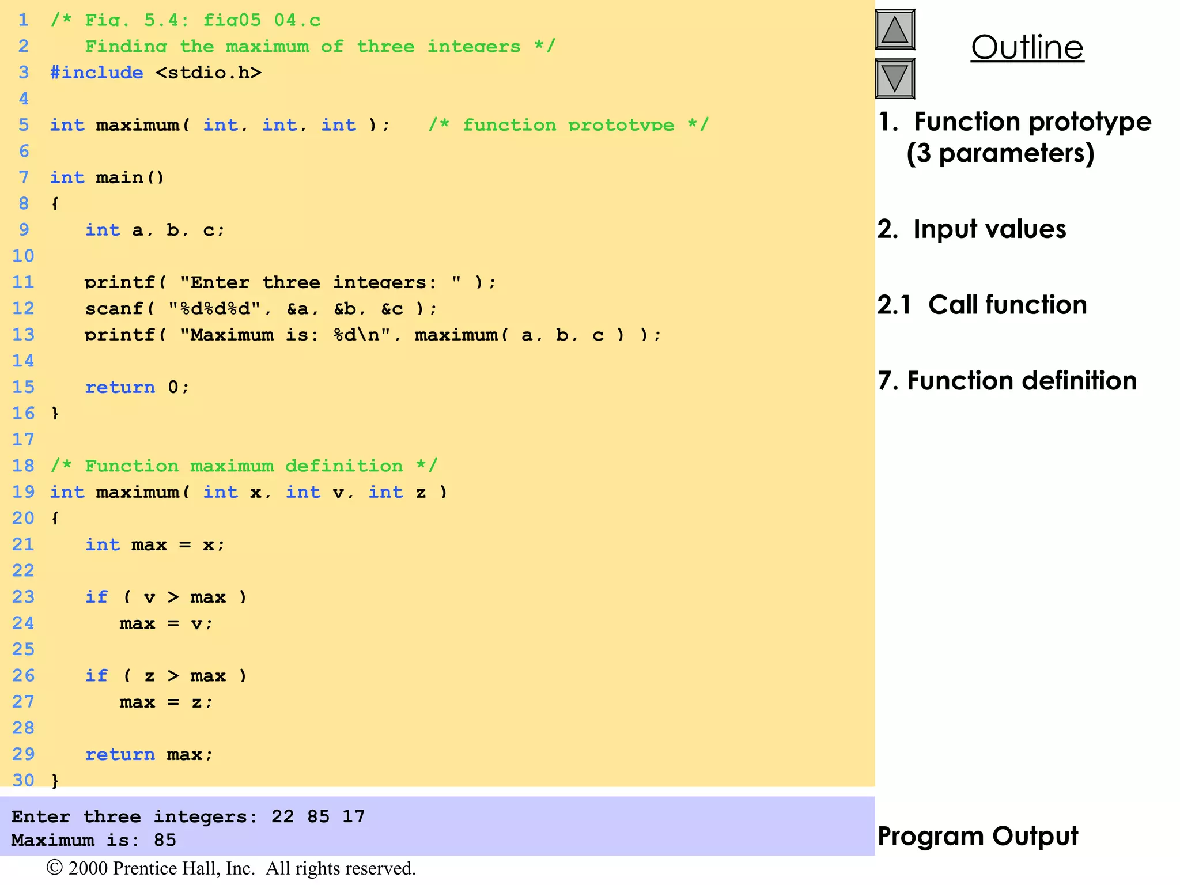The image size is (1180, 885).
Task: Click the printf 'Enter three integers' line
Action: pyautogui.click(x=290, y=282)
